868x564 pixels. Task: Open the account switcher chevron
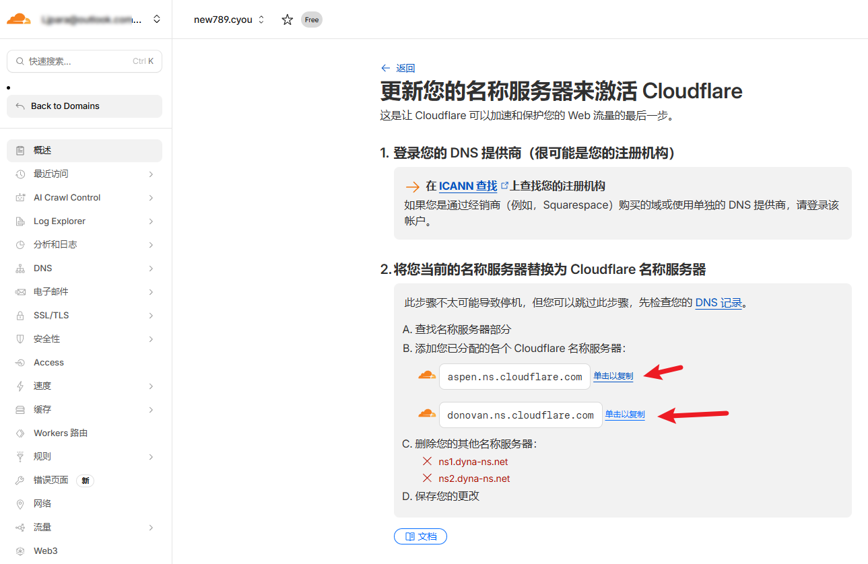click(x=157, y=20)
